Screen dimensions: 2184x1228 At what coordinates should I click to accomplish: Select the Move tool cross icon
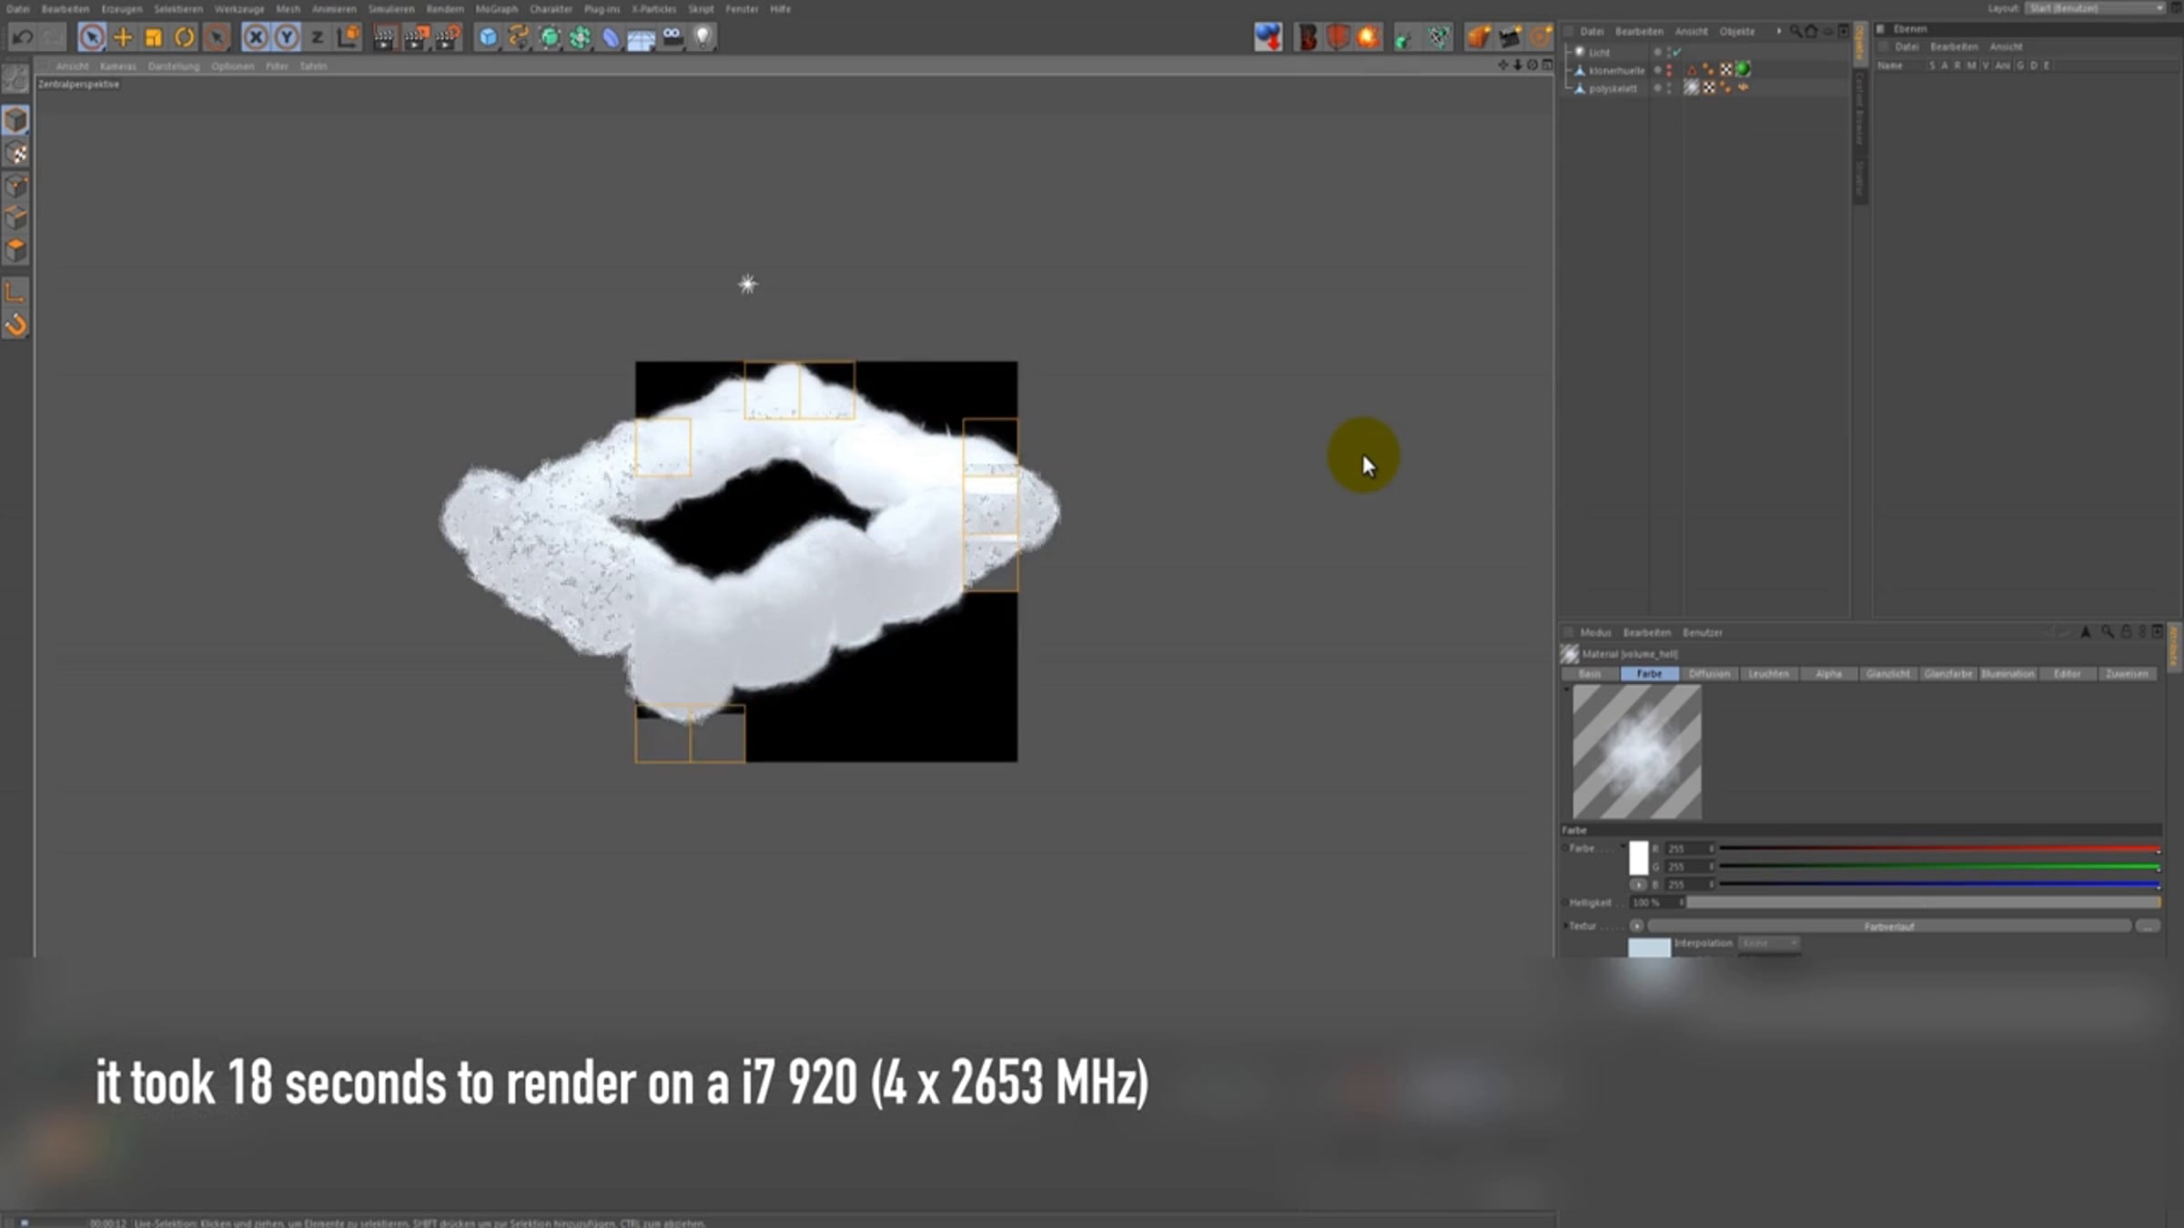coord(122,37)
